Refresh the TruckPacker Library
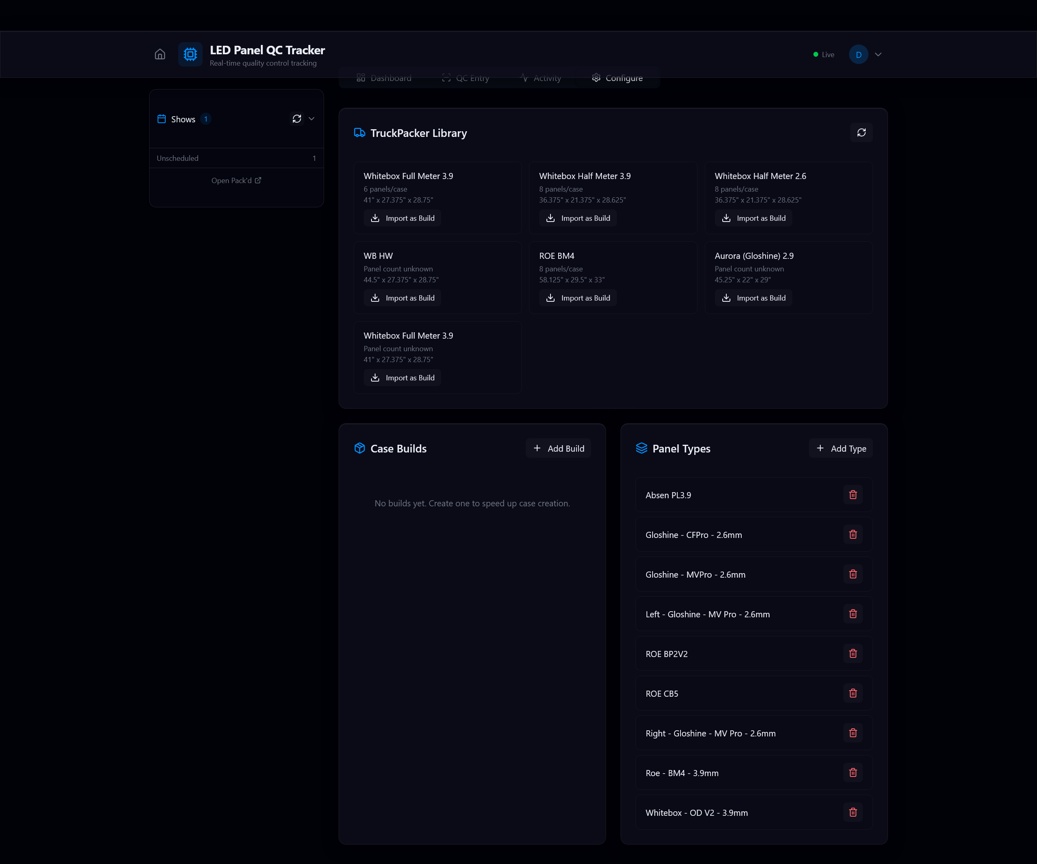This screenshot has height=864, width=1037. point(861,133)
